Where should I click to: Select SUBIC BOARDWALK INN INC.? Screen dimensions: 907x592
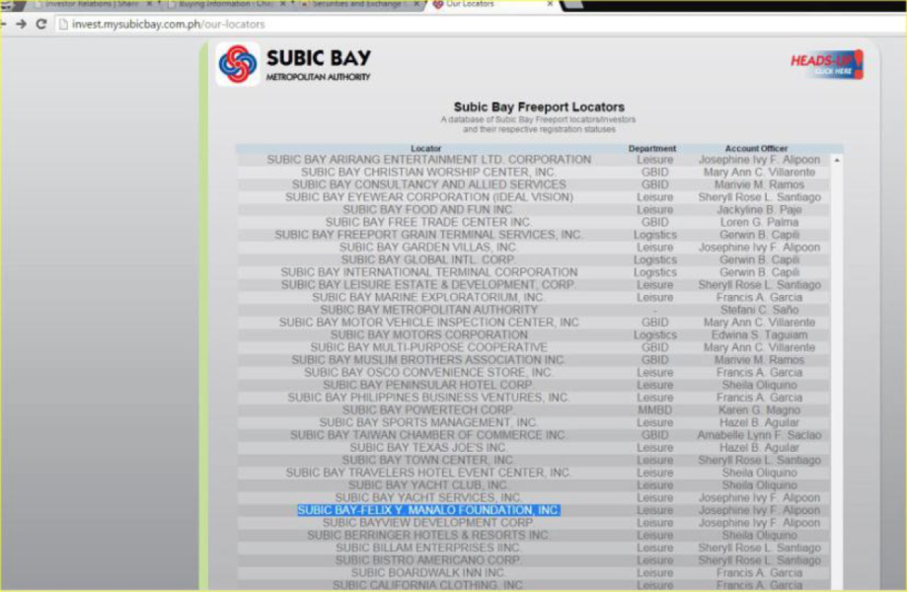pyautogui.click(x=428, y=573)
